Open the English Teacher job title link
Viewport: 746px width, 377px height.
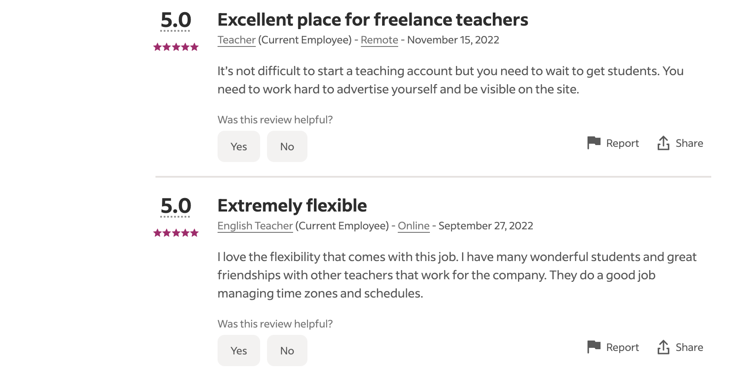(255, 226)
